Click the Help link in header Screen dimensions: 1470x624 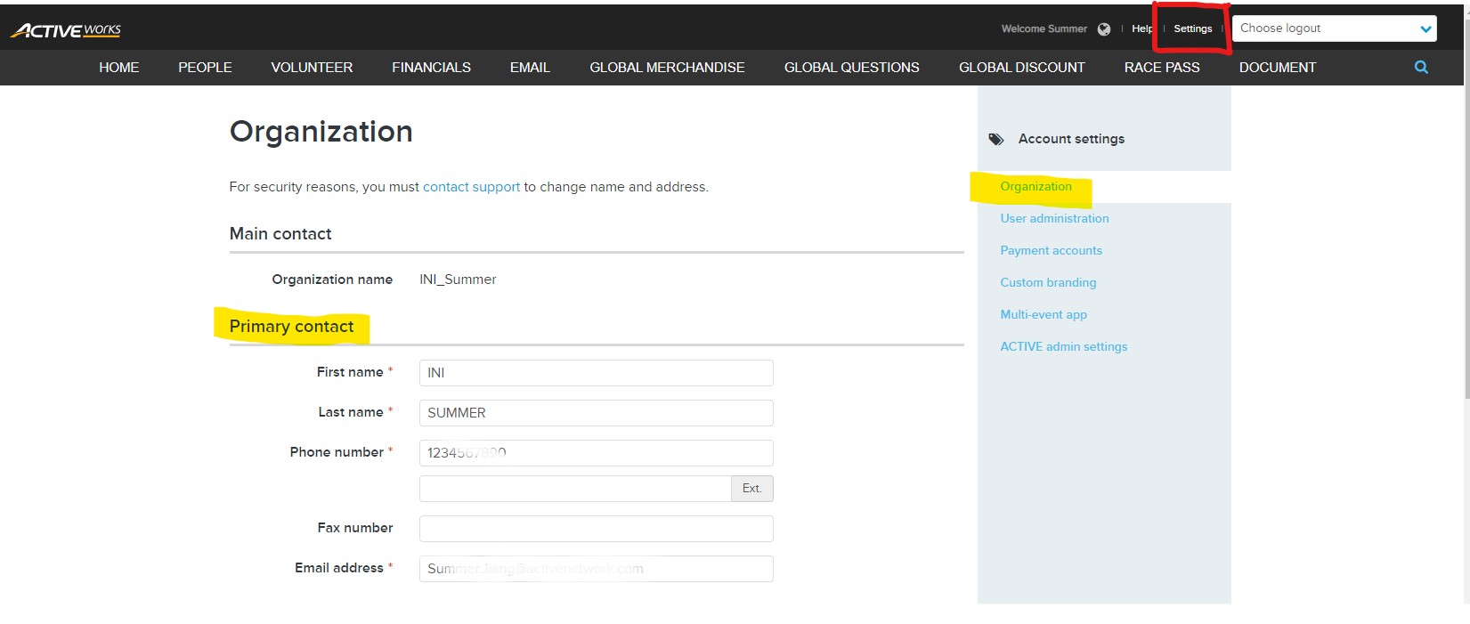(x=1141, y=28)
